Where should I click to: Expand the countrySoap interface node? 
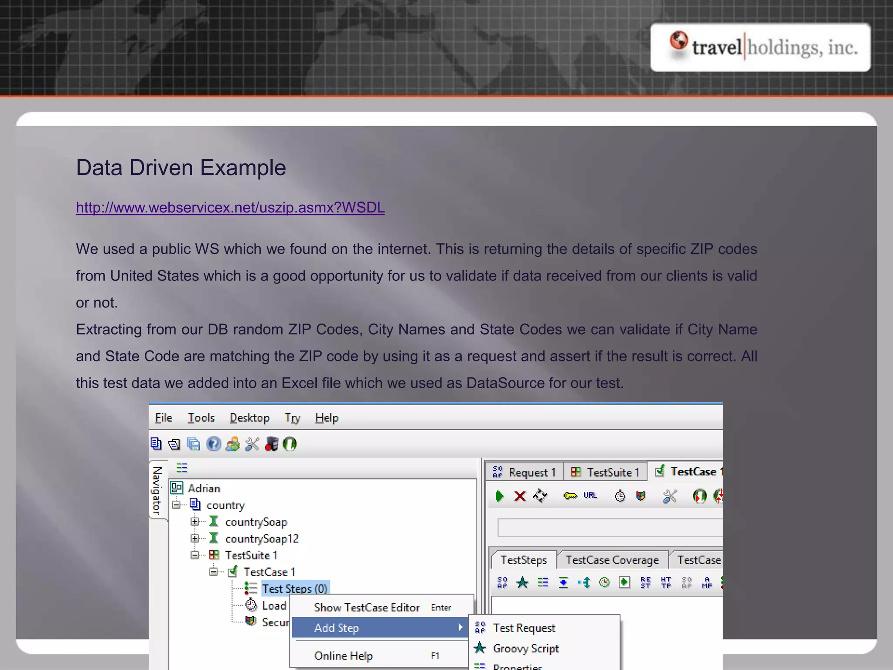[195, 522]
